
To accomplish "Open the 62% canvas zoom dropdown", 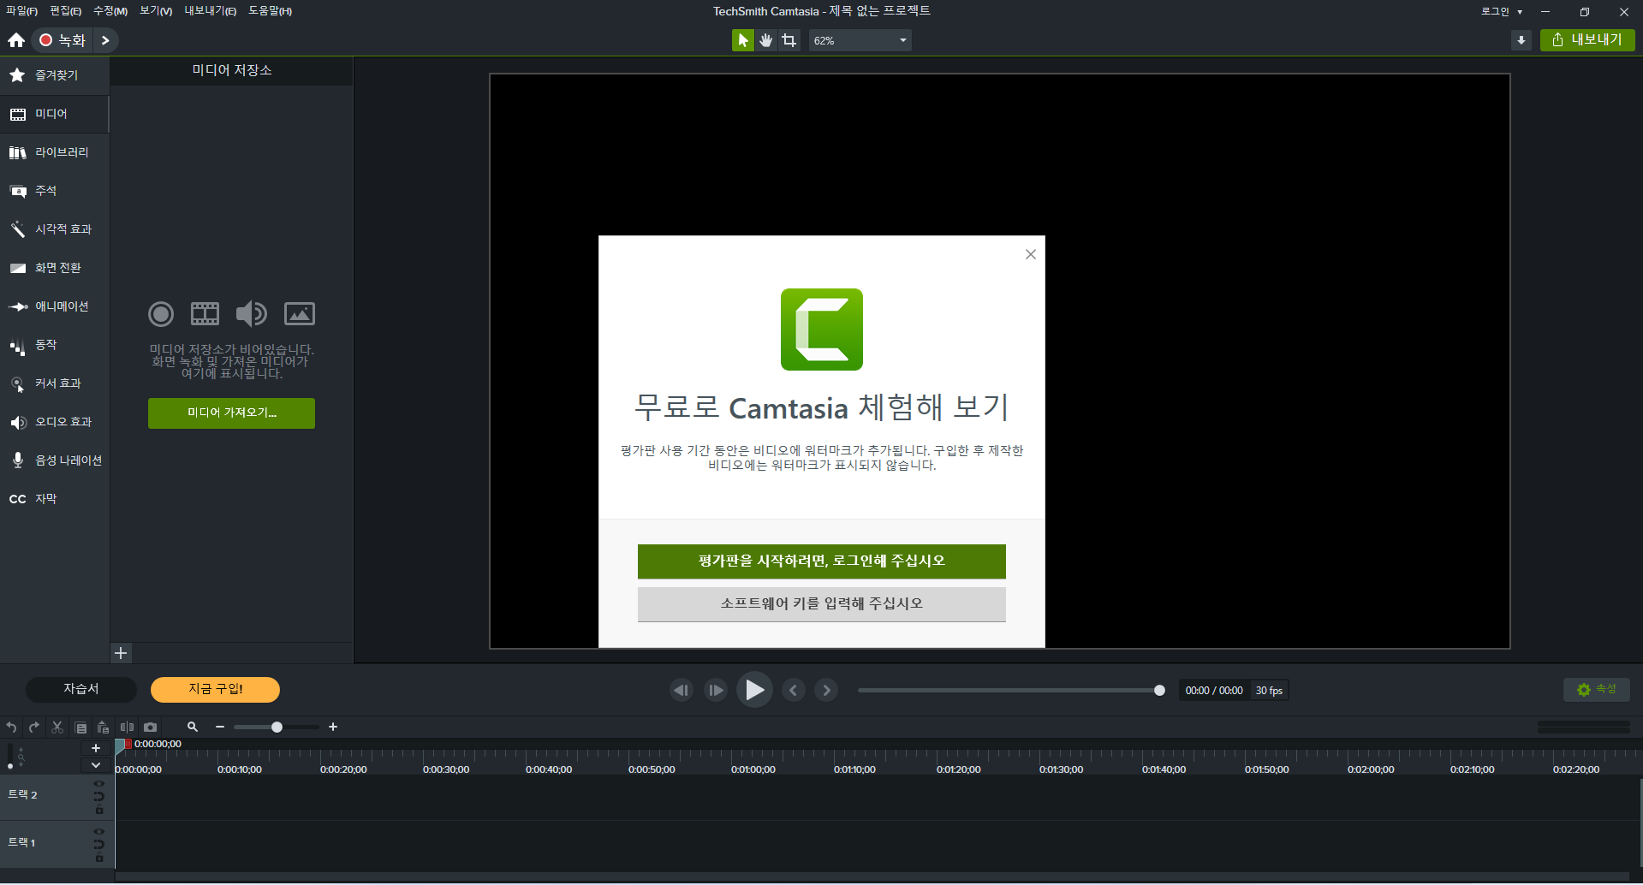I will [860, 40].
